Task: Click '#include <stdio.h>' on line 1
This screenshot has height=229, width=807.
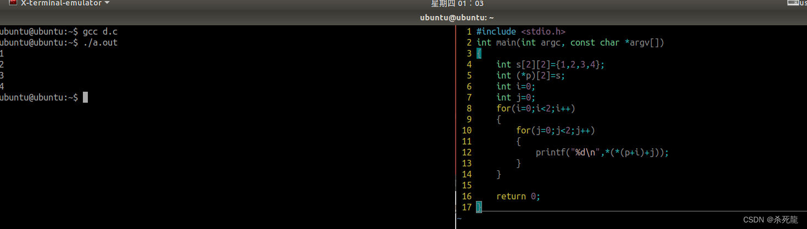Action: point(520,31)
